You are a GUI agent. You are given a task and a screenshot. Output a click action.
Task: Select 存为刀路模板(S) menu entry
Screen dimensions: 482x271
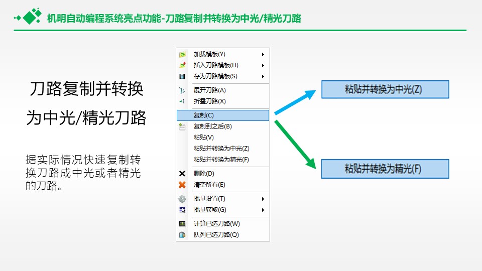(x=223, y=76)
